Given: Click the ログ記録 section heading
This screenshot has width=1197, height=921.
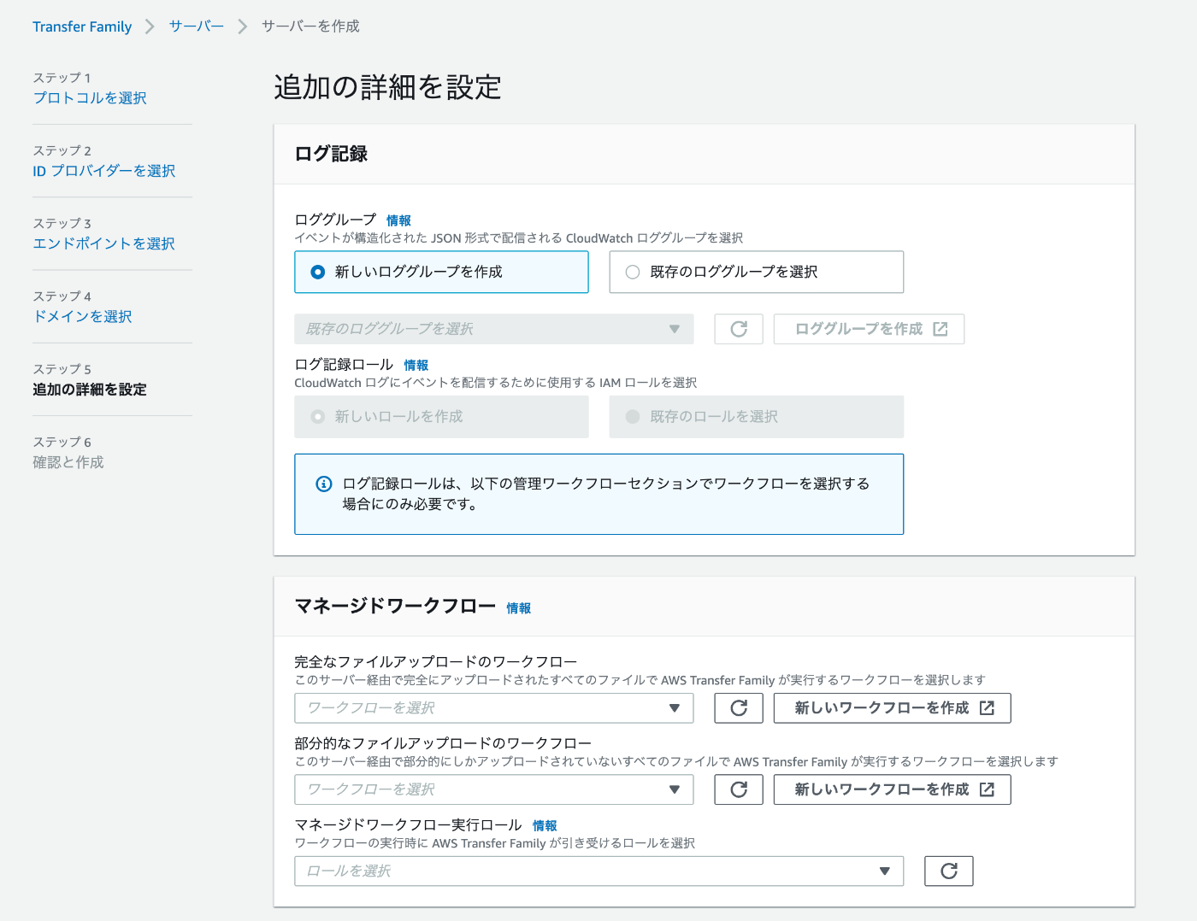Looking at the screenshot, I should [x=331, y=154].
